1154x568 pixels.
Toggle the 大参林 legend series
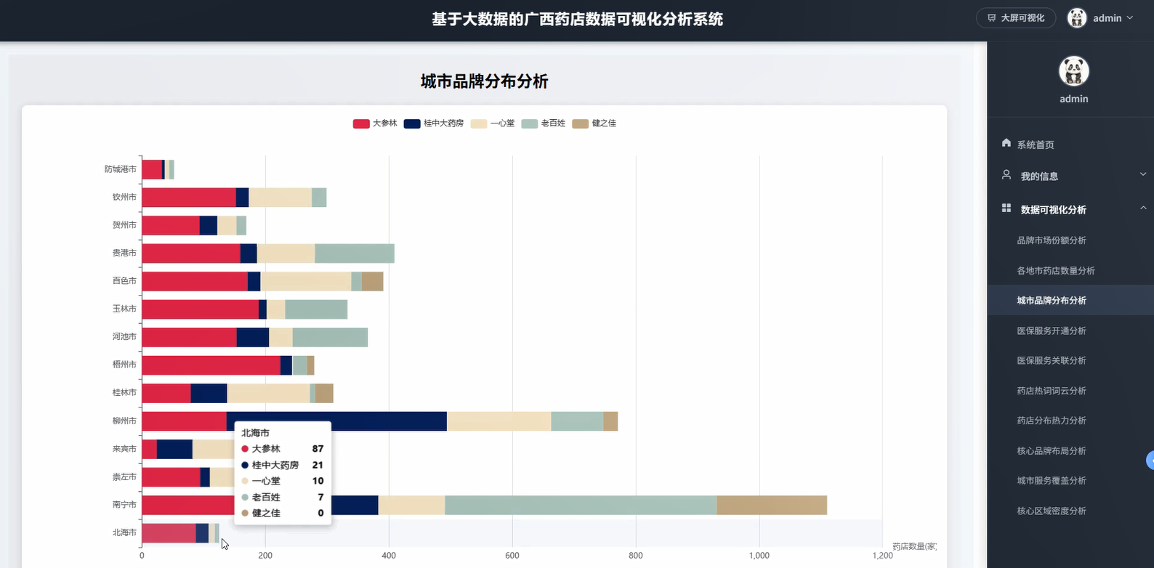(375, 123)
